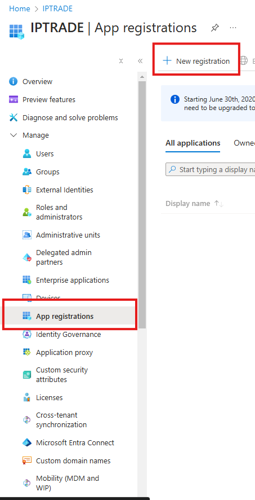Click the Diagnose and solve problems wrench icon
255x500 pixels.
pyautogui.click(x=14, y=118)
